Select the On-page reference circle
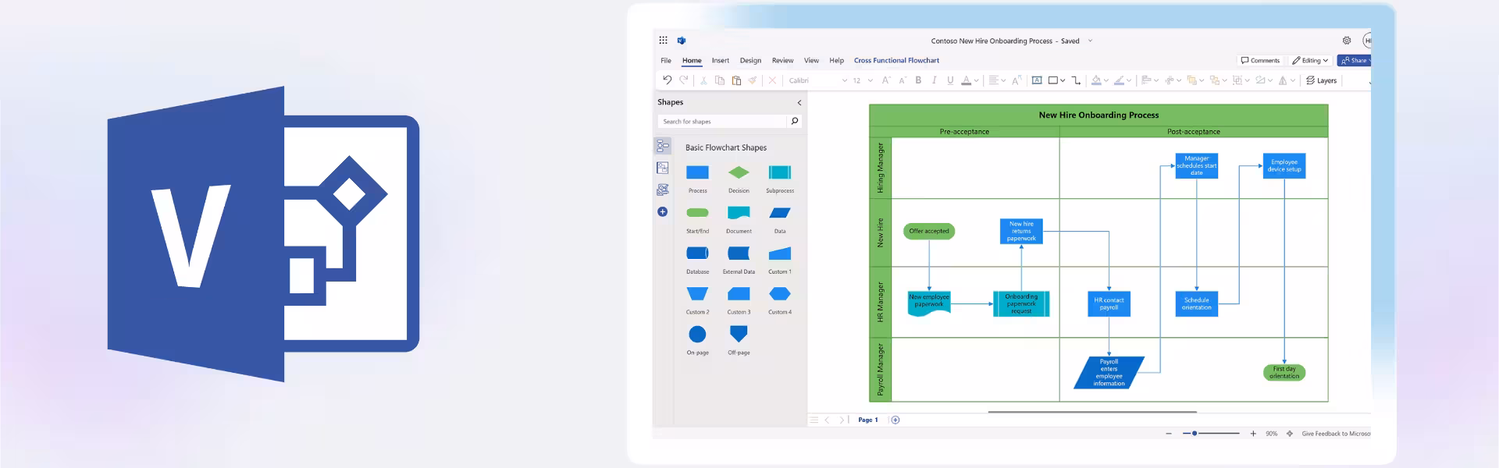 click(697, 334)
